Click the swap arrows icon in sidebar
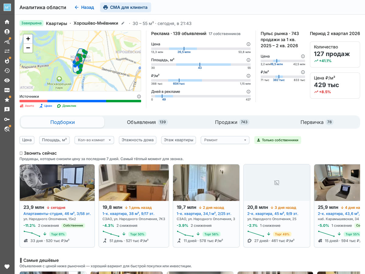 coord(7,51)
